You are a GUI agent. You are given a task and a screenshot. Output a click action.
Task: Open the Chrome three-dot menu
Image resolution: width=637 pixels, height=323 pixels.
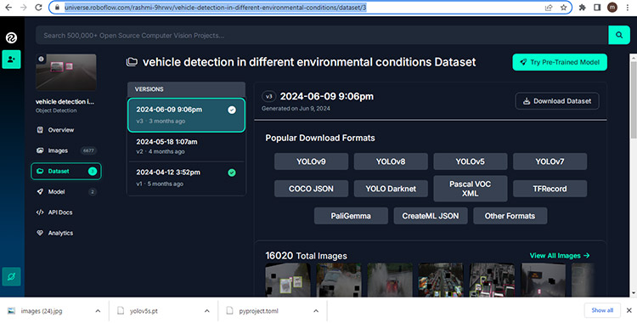coord(628,8)
